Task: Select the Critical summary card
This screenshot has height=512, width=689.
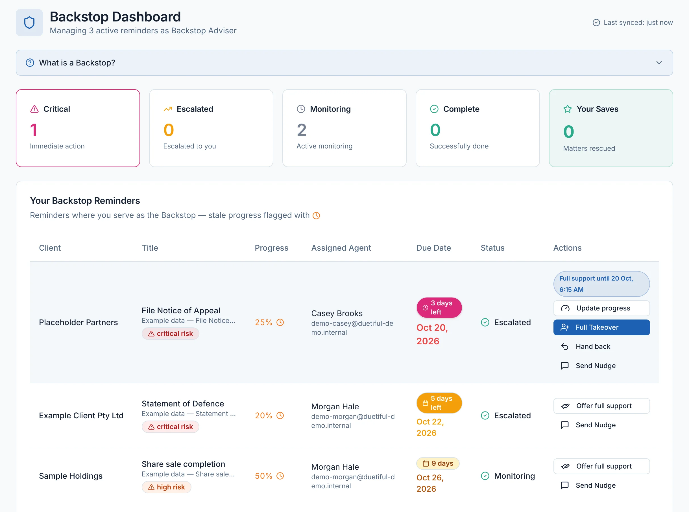Action: (78, 128)
